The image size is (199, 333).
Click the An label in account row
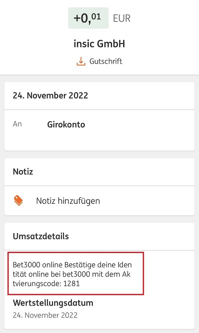(17, 124)
